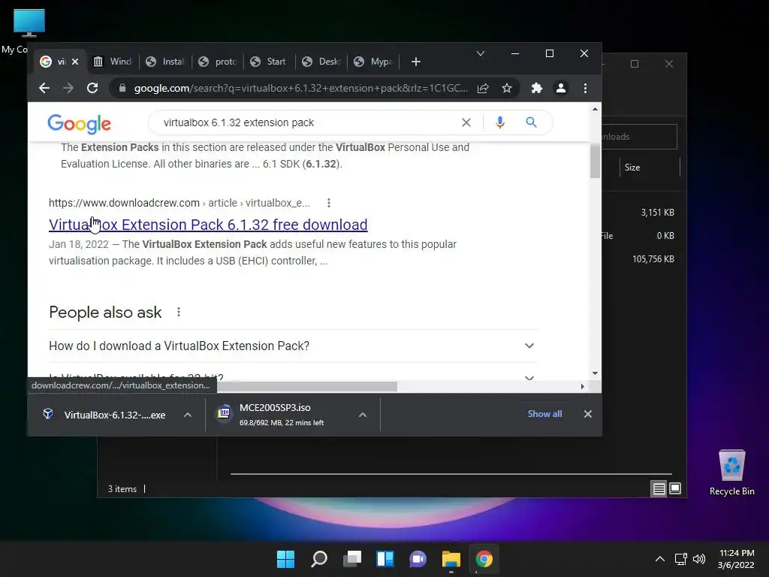The image size is (769, 577).
Task: Select the 0 KB file row in Explorer
Action: pos(641,236)
